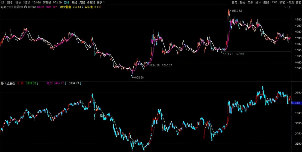Viewport: 302px width, 152px height.
Task: Select the 5分钟 period tab
Action: 26,3
